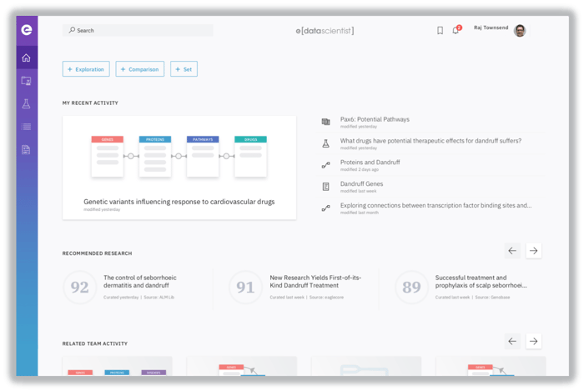Click the My Recent Activity heading

tap(90, 103)
